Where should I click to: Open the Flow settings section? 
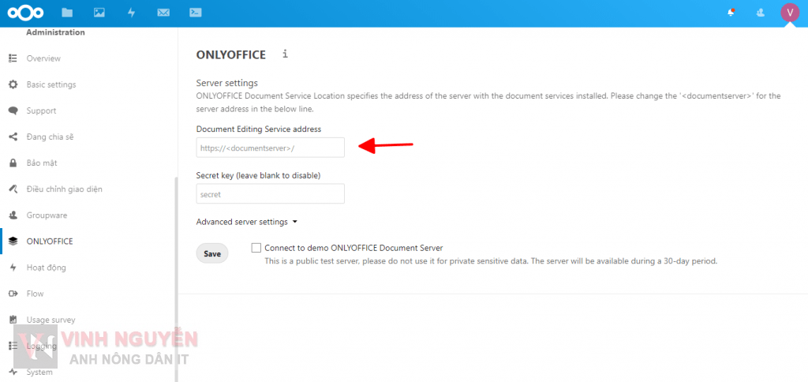[35, 294]
